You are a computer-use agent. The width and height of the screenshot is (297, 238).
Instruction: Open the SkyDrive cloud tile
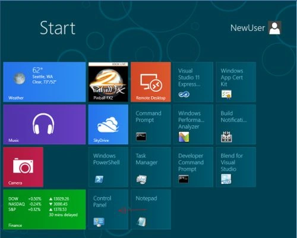point(108,125)
